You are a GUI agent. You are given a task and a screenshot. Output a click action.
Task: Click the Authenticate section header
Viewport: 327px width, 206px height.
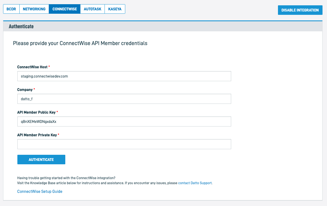[x=163, y=27]
